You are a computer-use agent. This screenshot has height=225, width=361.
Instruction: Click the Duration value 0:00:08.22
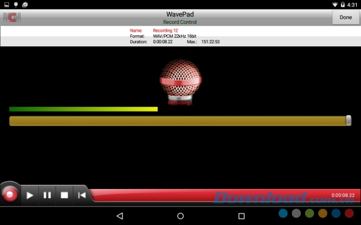pos(163,42)
